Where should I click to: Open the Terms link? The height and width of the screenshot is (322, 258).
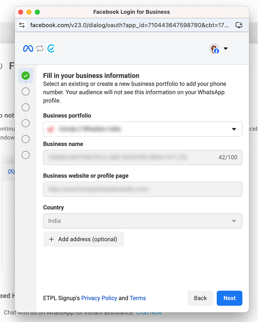tap(138, 298)
